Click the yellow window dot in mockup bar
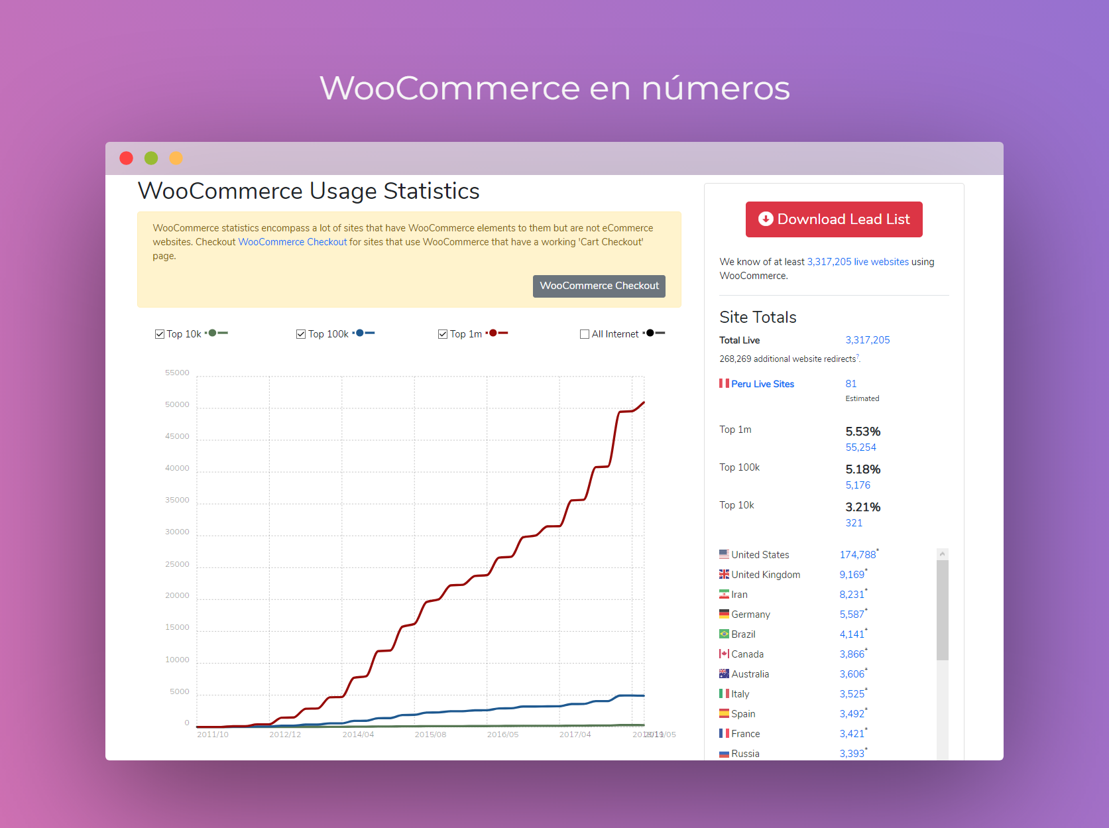The height and width of the screenshot is (828, 1109). click(x=176, y=158)
